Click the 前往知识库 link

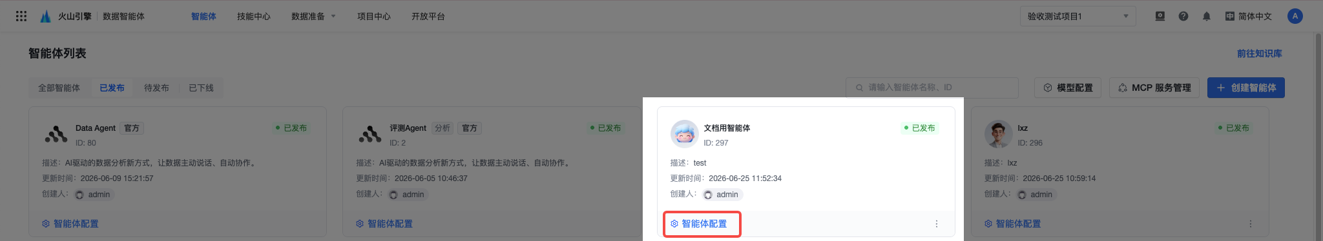1260,53
